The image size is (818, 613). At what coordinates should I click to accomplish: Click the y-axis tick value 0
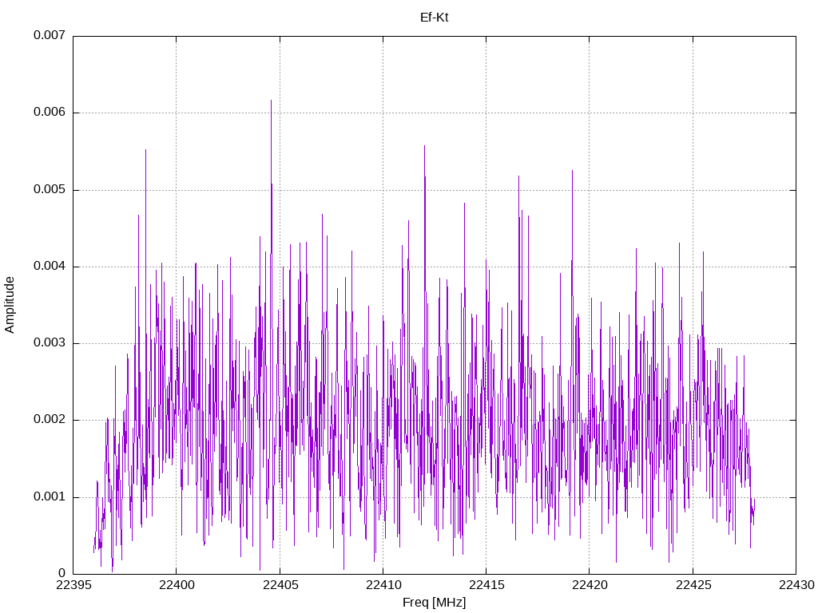62,573
